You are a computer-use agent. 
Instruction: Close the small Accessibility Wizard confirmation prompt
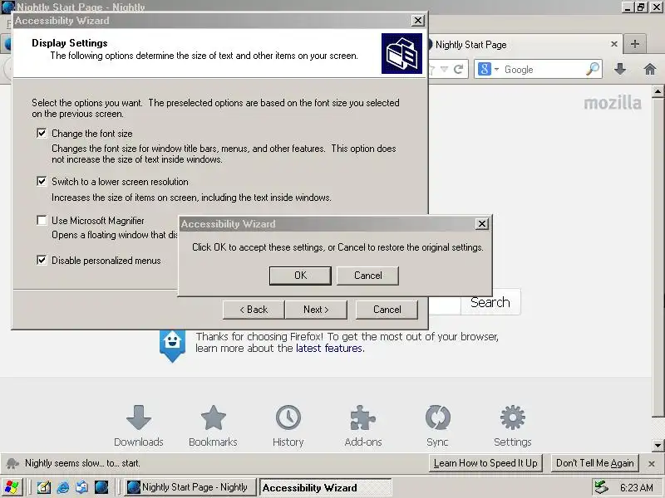click(482, 223)
